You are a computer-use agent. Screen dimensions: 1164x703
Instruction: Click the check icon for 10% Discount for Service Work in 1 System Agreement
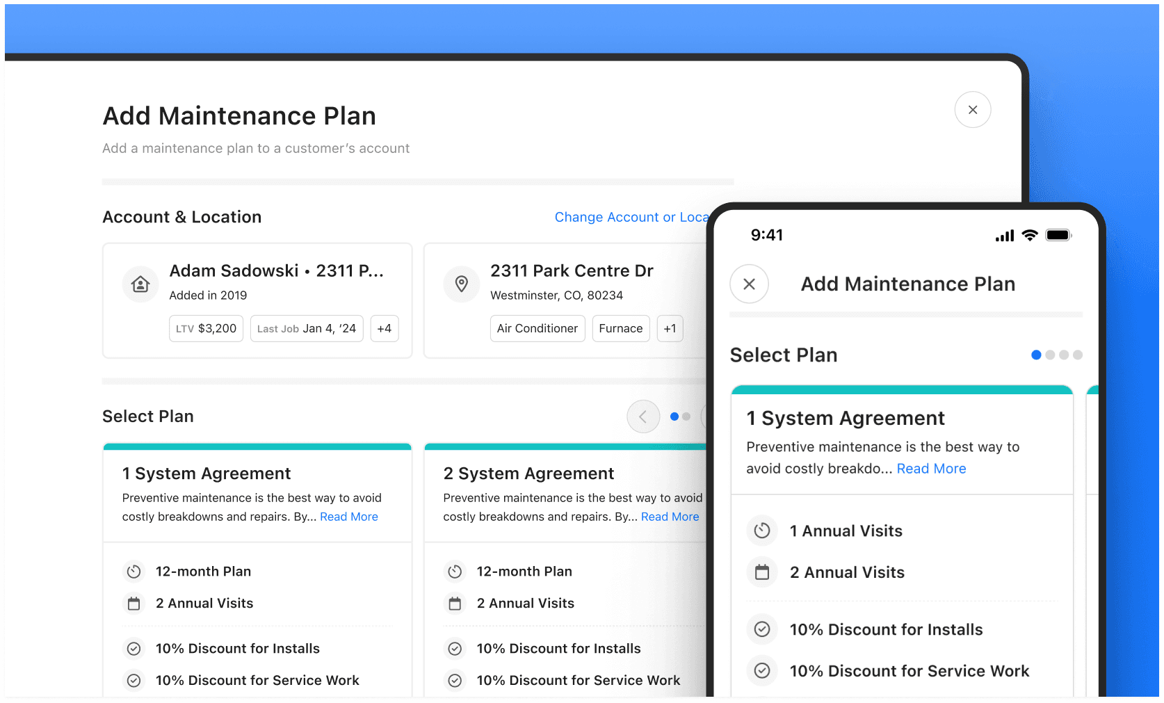(134, 681)
